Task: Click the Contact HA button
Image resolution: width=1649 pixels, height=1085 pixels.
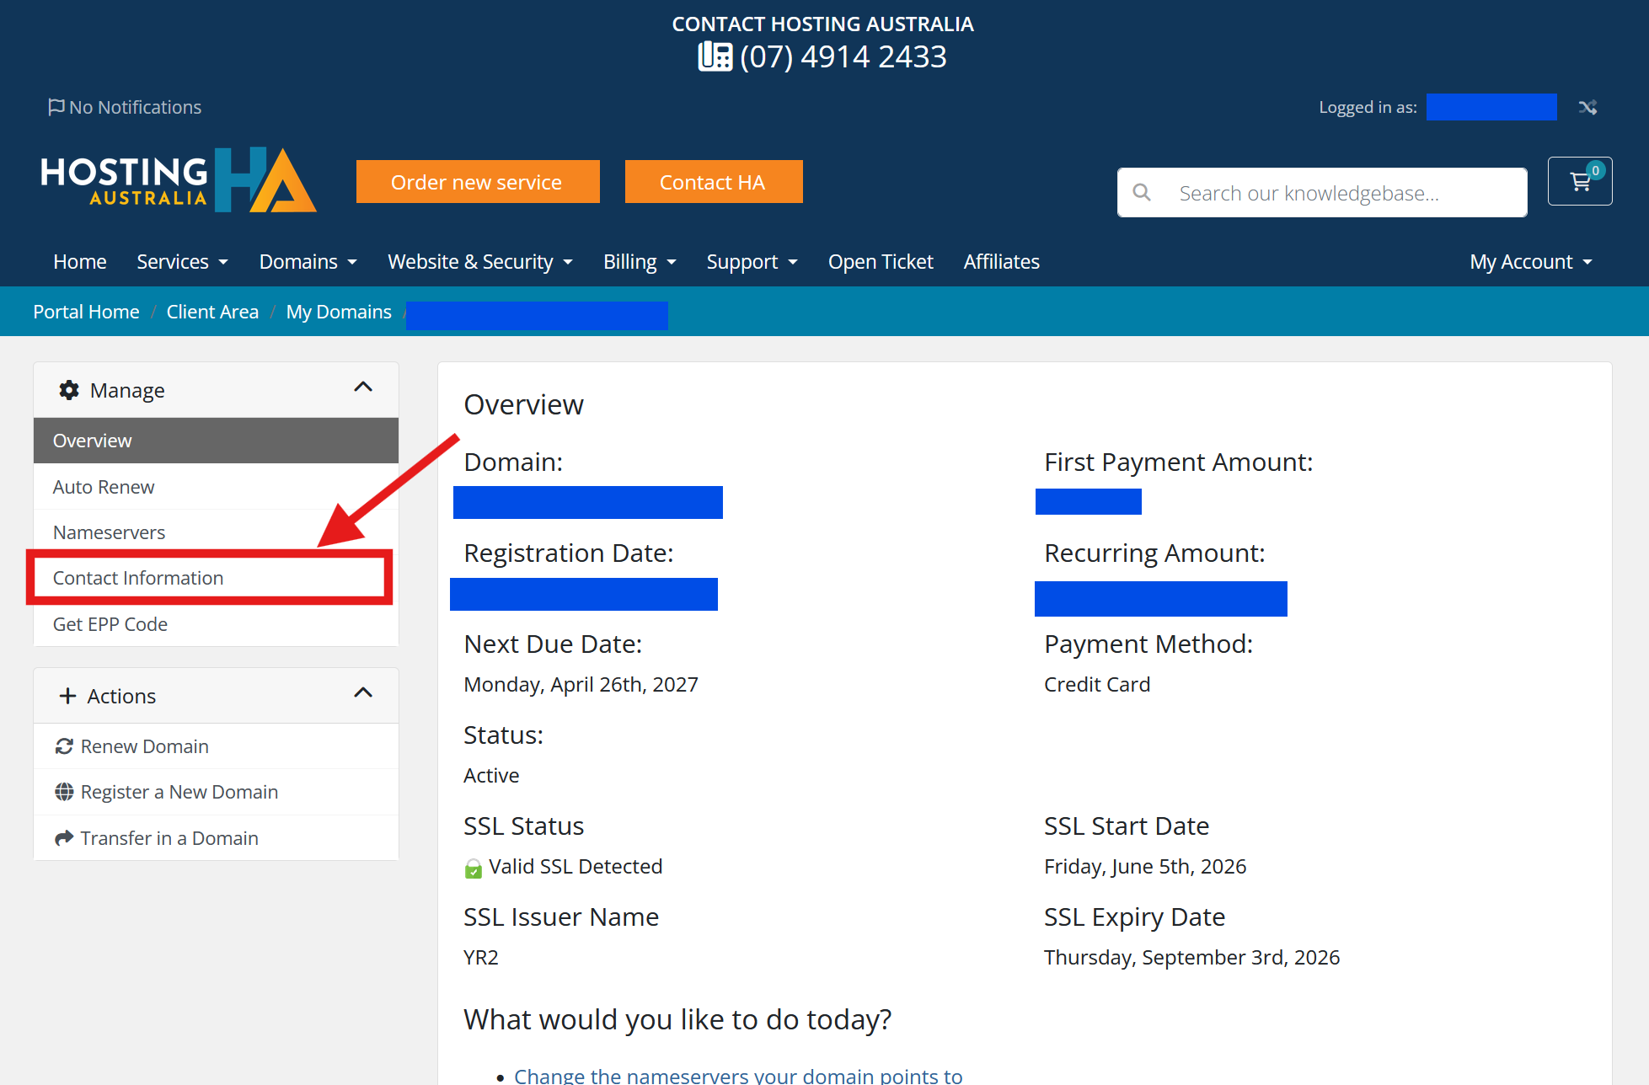Action: [714, 182]
